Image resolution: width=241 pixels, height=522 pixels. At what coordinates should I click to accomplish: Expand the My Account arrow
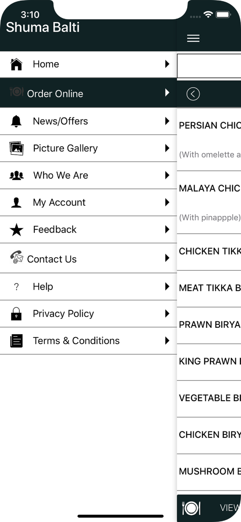click(167, 203)
